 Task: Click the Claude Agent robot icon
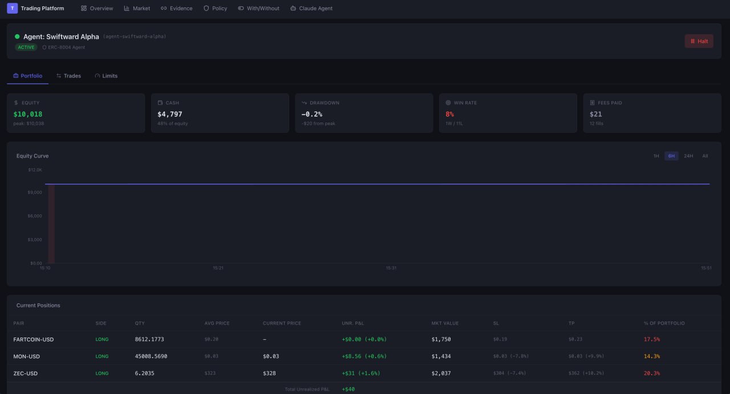click(x=293, y=8)
